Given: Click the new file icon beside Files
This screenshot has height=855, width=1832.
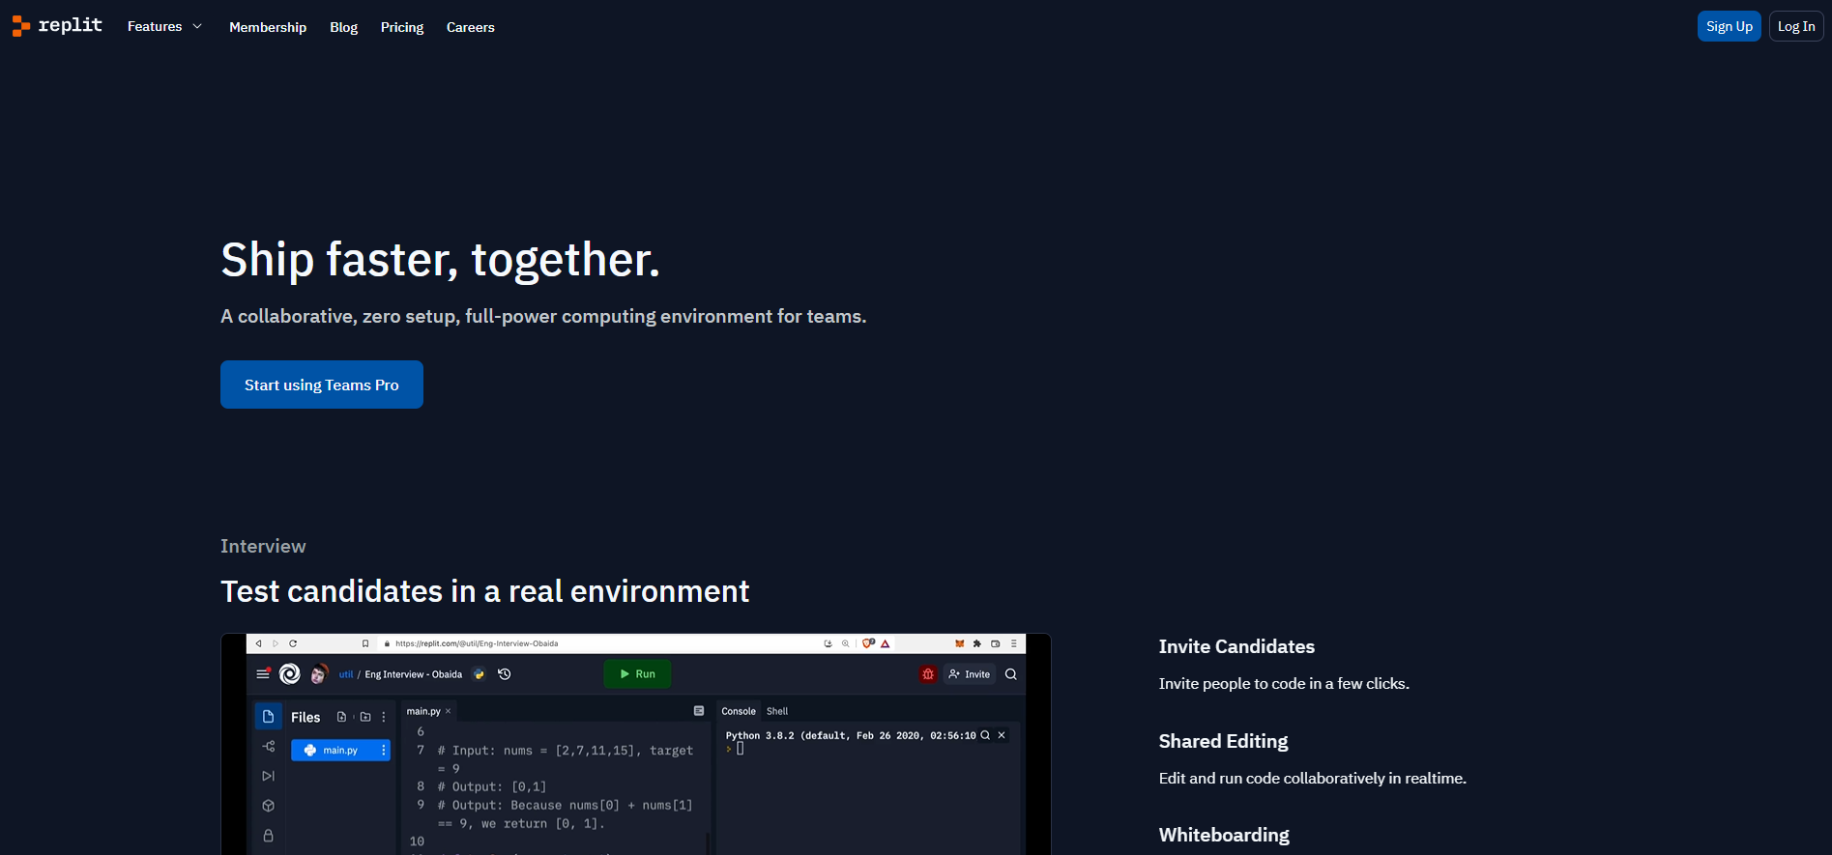Looking at the screenshot, I should (341, 717).
